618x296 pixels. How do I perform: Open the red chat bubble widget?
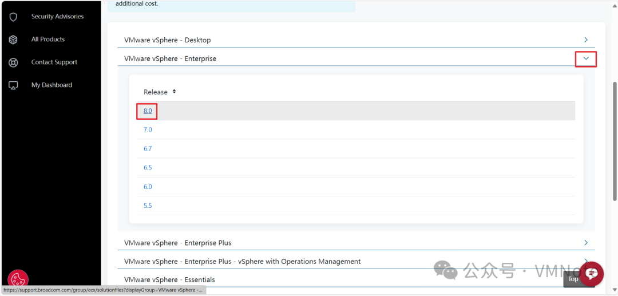592,274
